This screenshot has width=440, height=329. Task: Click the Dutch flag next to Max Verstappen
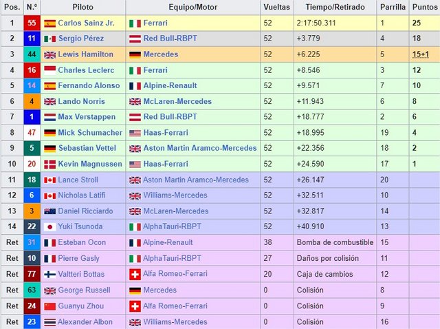coord(50,117)
